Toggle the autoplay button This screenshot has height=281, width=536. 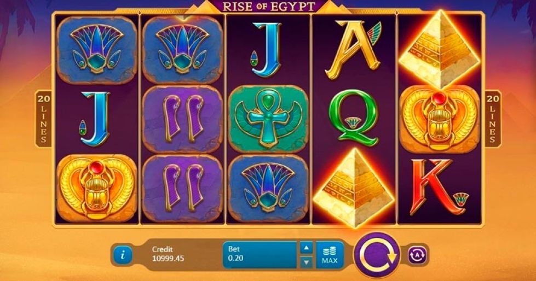pos(417,255)
